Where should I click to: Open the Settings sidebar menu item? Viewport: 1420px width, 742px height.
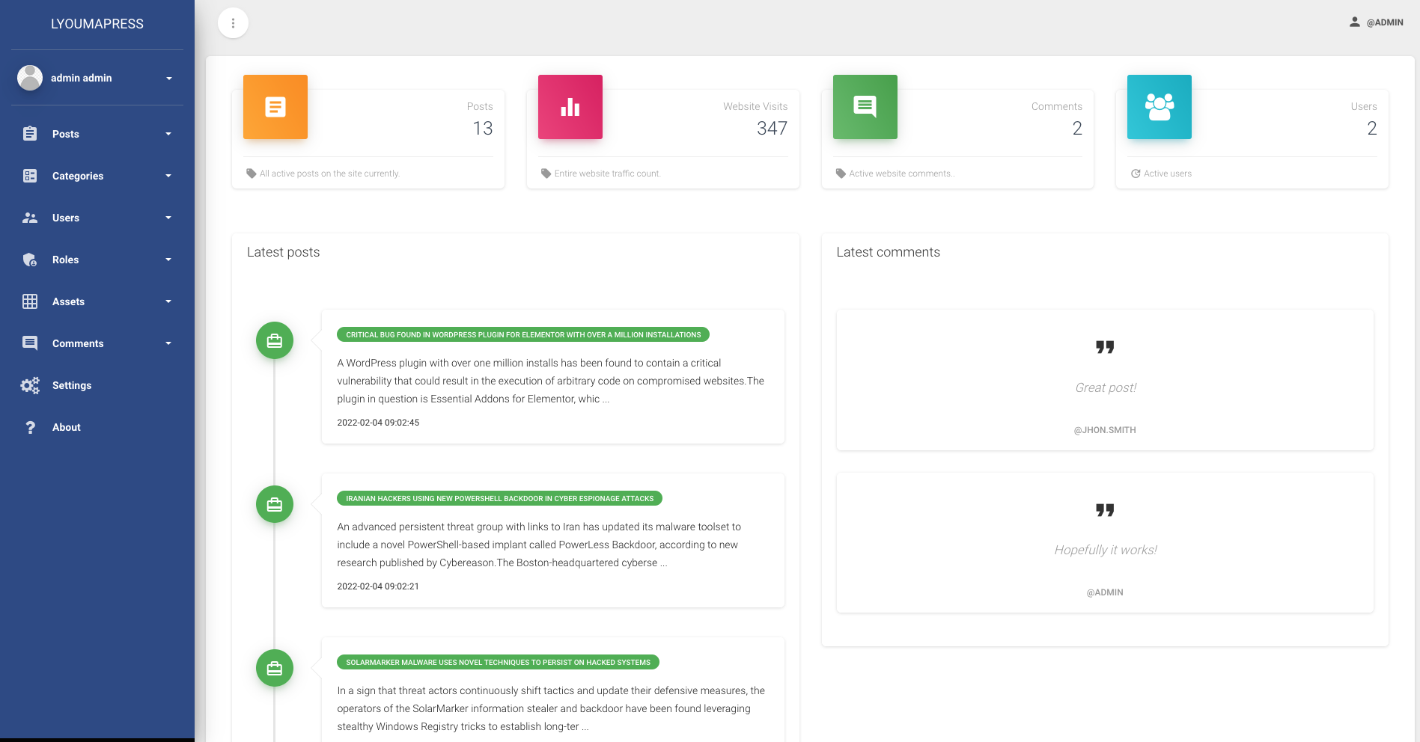pos(97,385)
